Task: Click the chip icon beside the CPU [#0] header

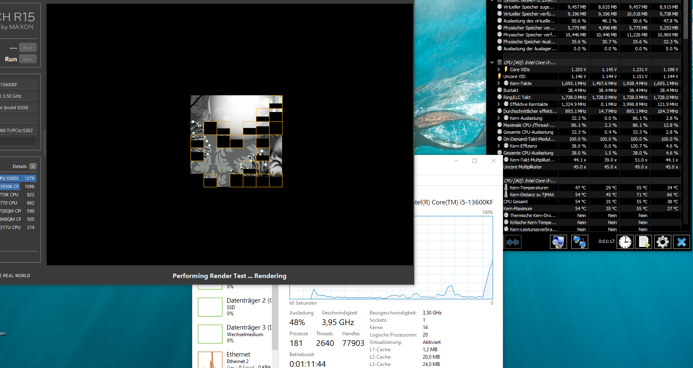Action: (500, 63)
